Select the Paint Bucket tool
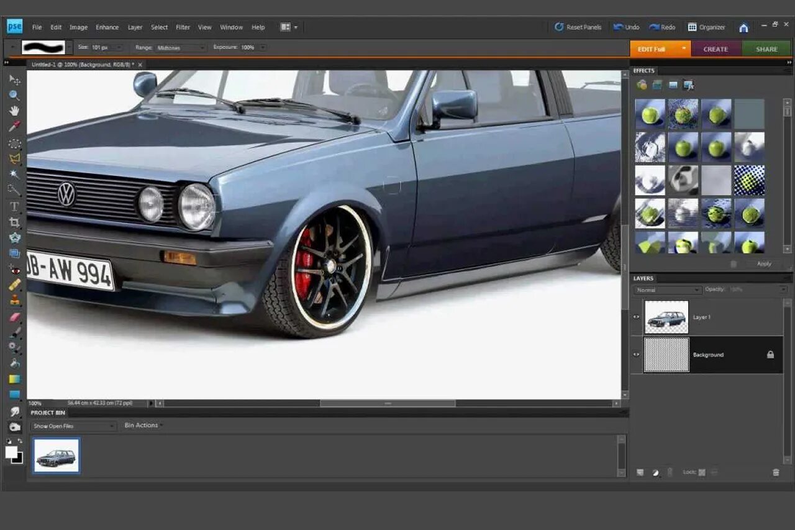This screenshot has width=795, height=530. point(14,363)
